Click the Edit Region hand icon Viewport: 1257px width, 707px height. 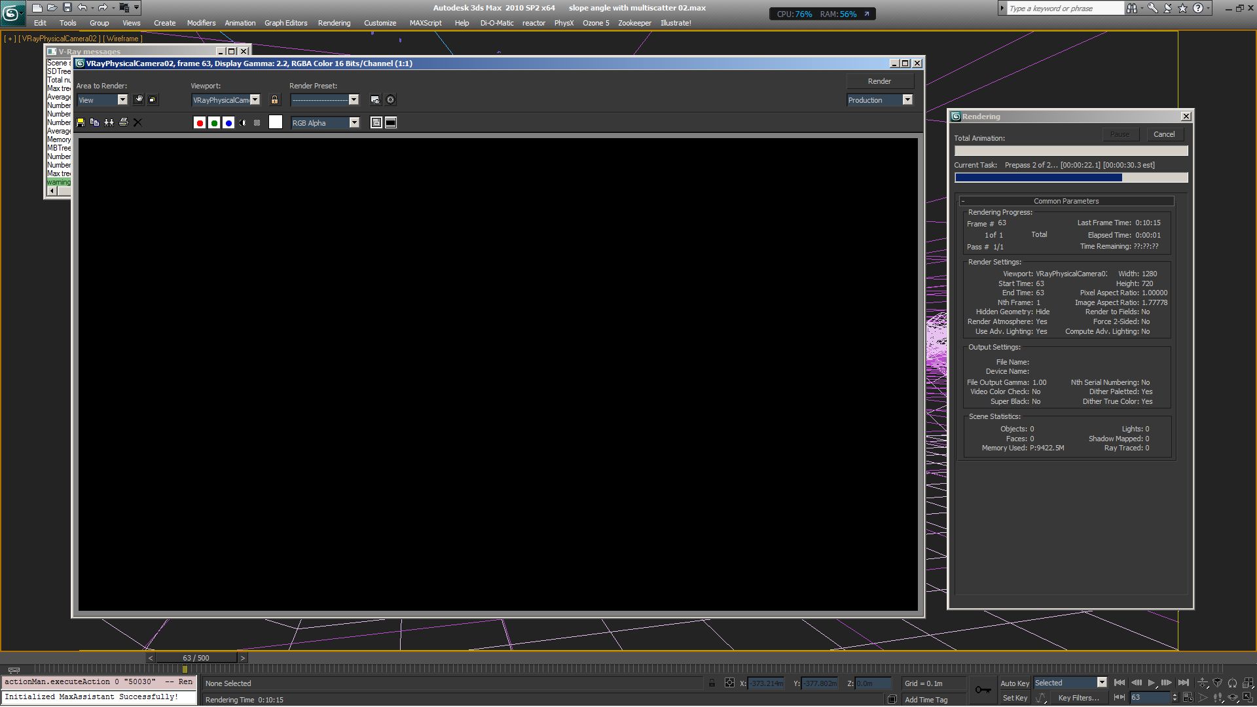[138, 100]
